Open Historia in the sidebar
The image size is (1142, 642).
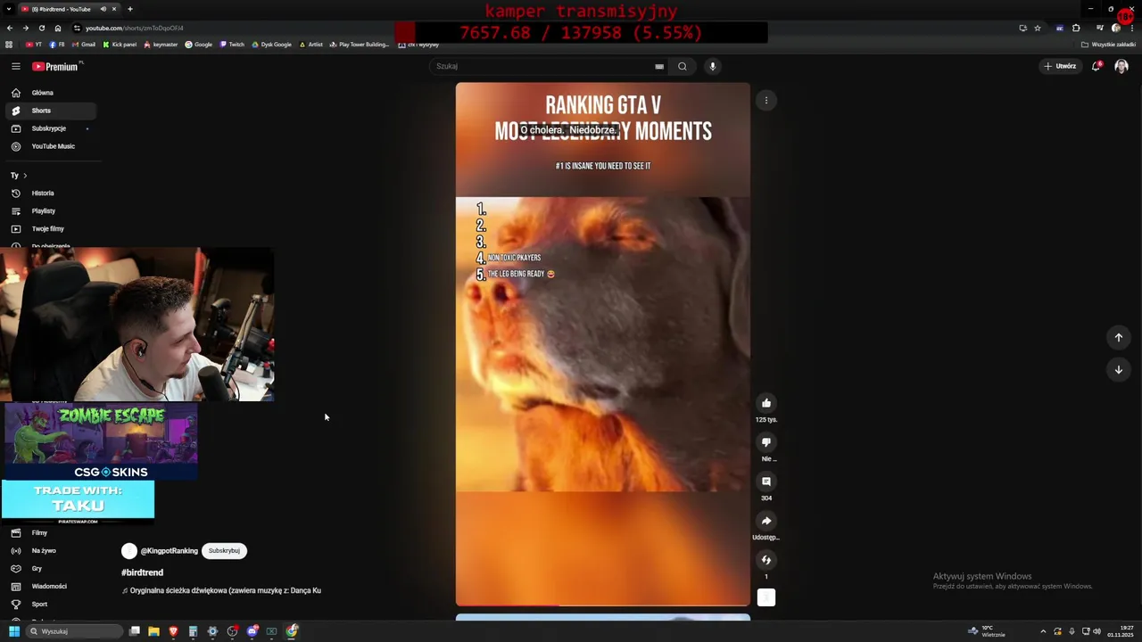tap(50, 193)
